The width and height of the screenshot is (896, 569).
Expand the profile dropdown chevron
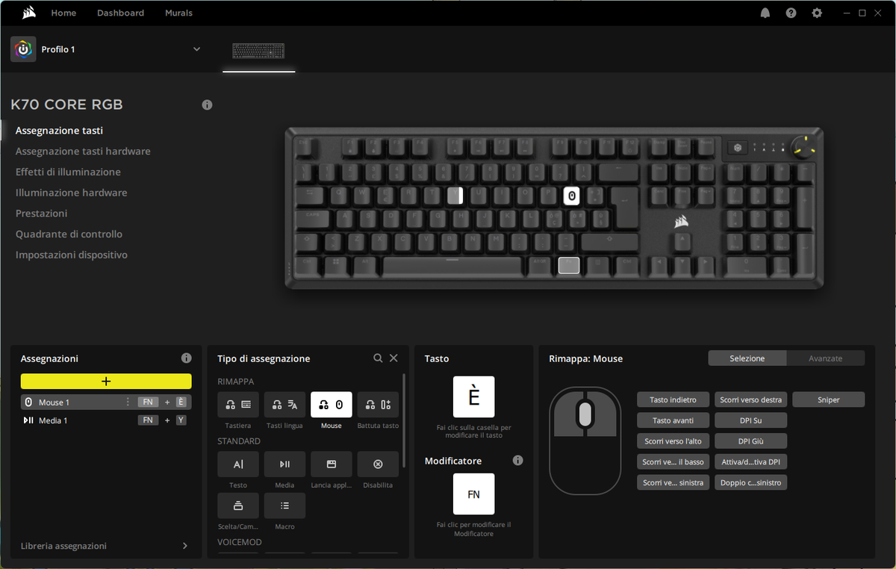coord(197,49)
